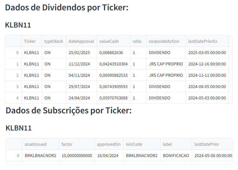
Task: Sort by corporateAction column header
Action: 164,41
